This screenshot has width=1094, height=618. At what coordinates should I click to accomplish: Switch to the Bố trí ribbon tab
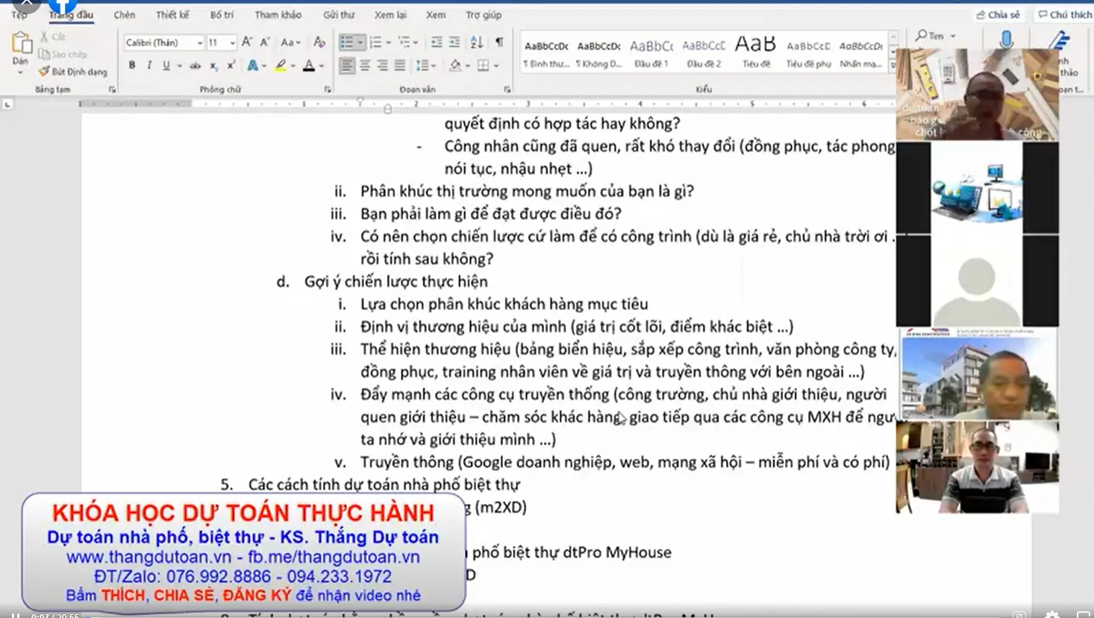221,15
